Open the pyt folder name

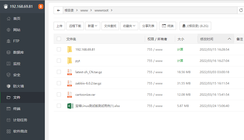tap(78, 61)
